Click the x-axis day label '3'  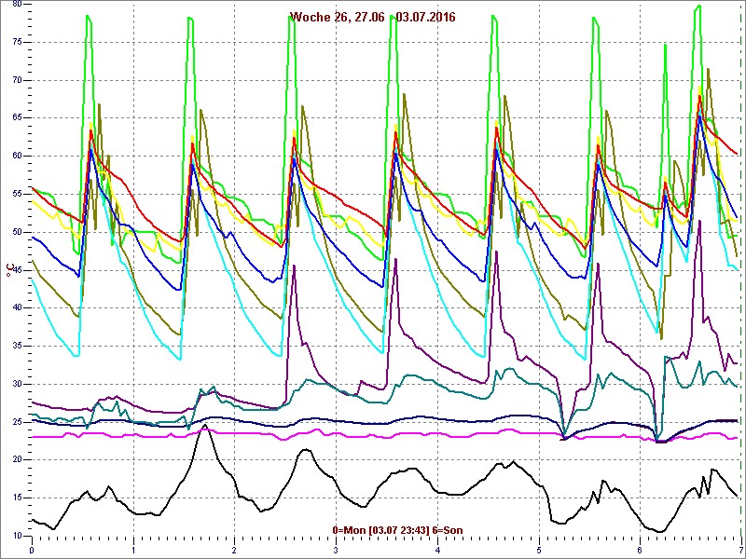pos(337,551)
